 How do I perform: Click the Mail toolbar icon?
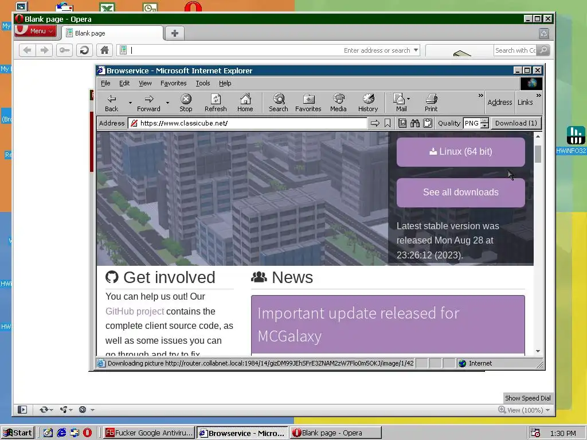400,103
